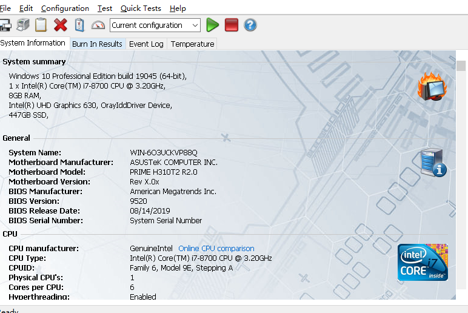
Task: Open the Help menu
Action: click(x=178, y=8)
